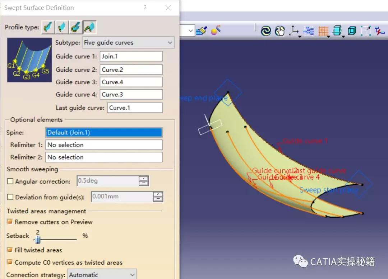
Task: Click the orange grid icon
Action: point(323,31)
